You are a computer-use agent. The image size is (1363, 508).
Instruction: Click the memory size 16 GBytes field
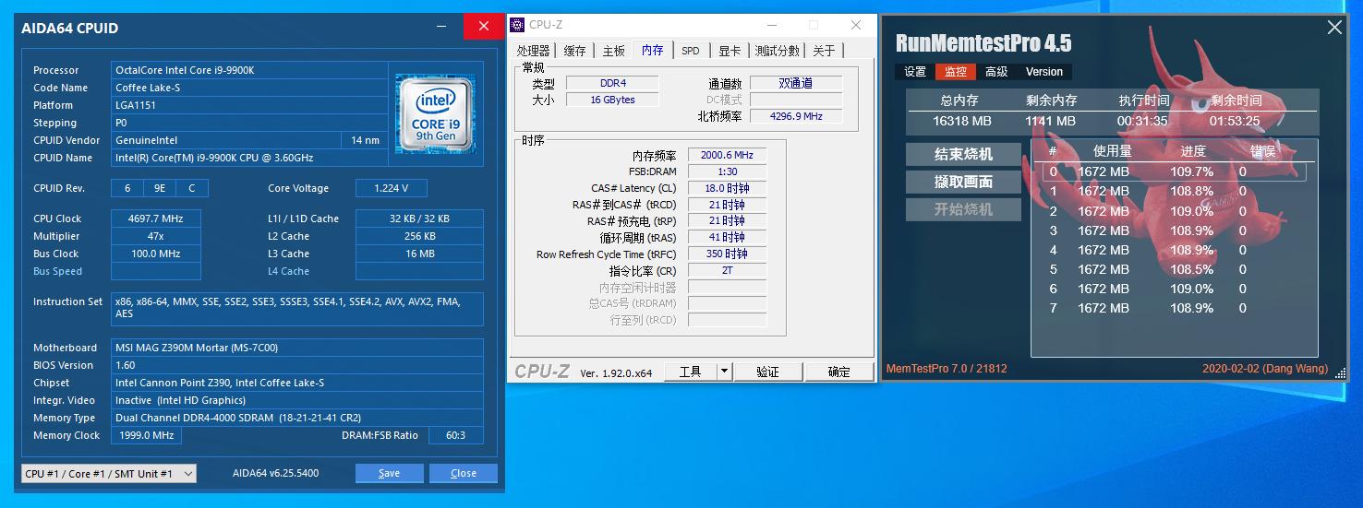pos(612,100)
